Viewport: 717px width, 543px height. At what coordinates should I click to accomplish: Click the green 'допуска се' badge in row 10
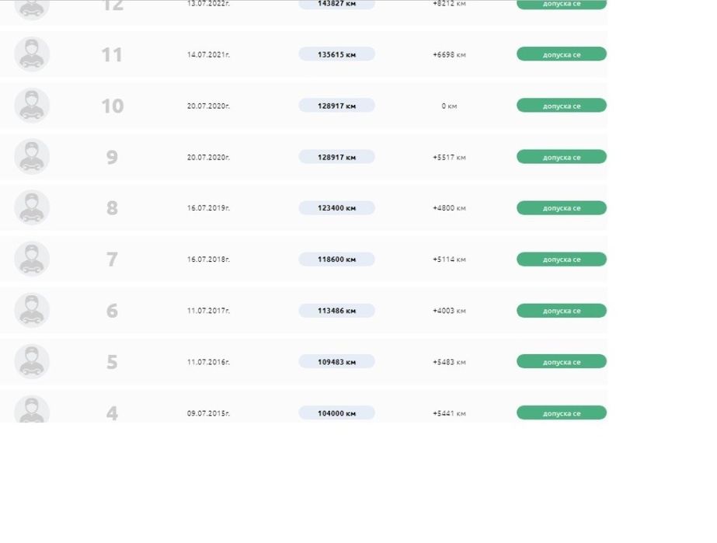[561, 106]
